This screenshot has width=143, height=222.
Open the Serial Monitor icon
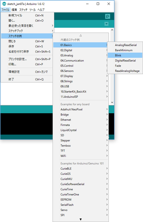pyautogui.click(x=108, y=16)
